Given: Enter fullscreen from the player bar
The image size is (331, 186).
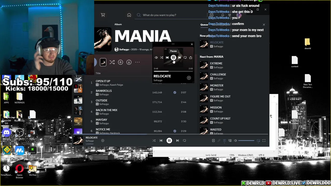Looking at the screenshot, I should tap(264, 141).
